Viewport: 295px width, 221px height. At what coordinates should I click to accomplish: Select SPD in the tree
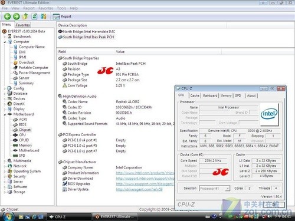(22, 156)
